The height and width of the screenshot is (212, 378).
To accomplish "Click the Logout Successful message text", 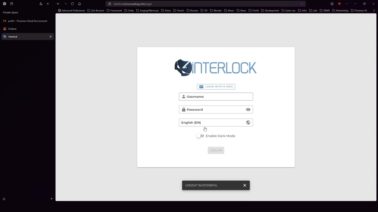I will click(x=201, y=185).
